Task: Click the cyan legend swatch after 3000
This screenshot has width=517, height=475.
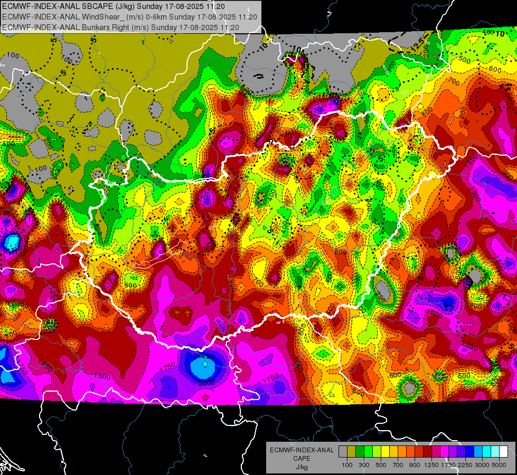Action: (x=487, y=451)
